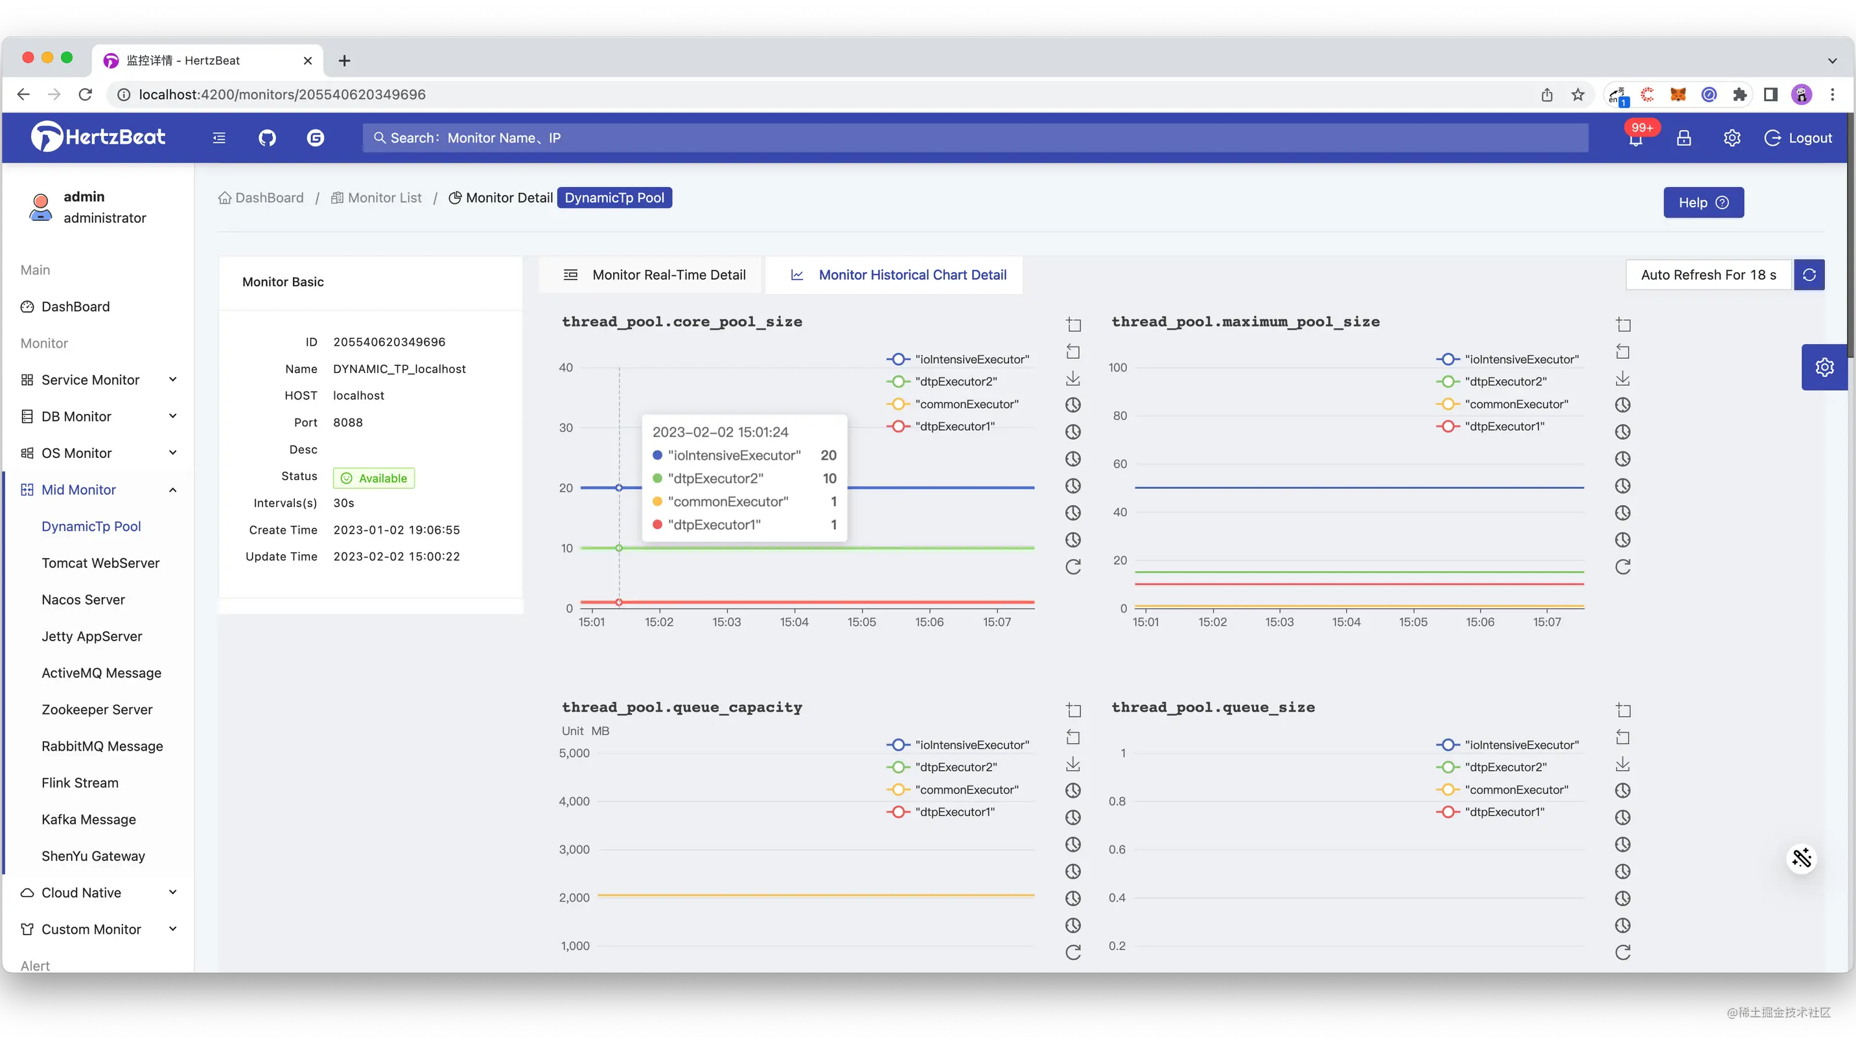Select Tomcat WebServer in sidebar

click(x=100, y=563)
